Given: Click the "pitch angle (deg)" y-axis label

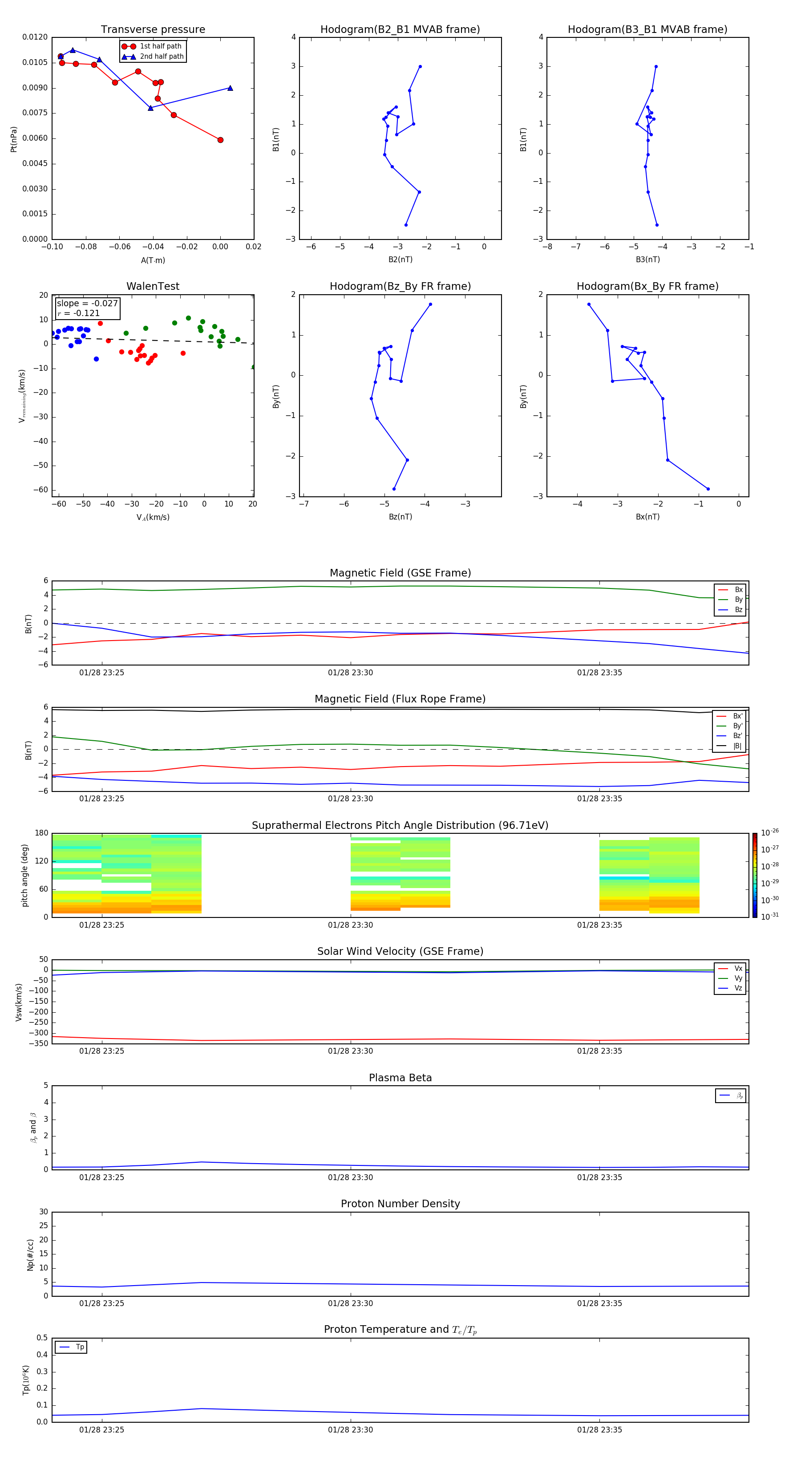Looking at the screenshot, I should click(x=24, y=875).
